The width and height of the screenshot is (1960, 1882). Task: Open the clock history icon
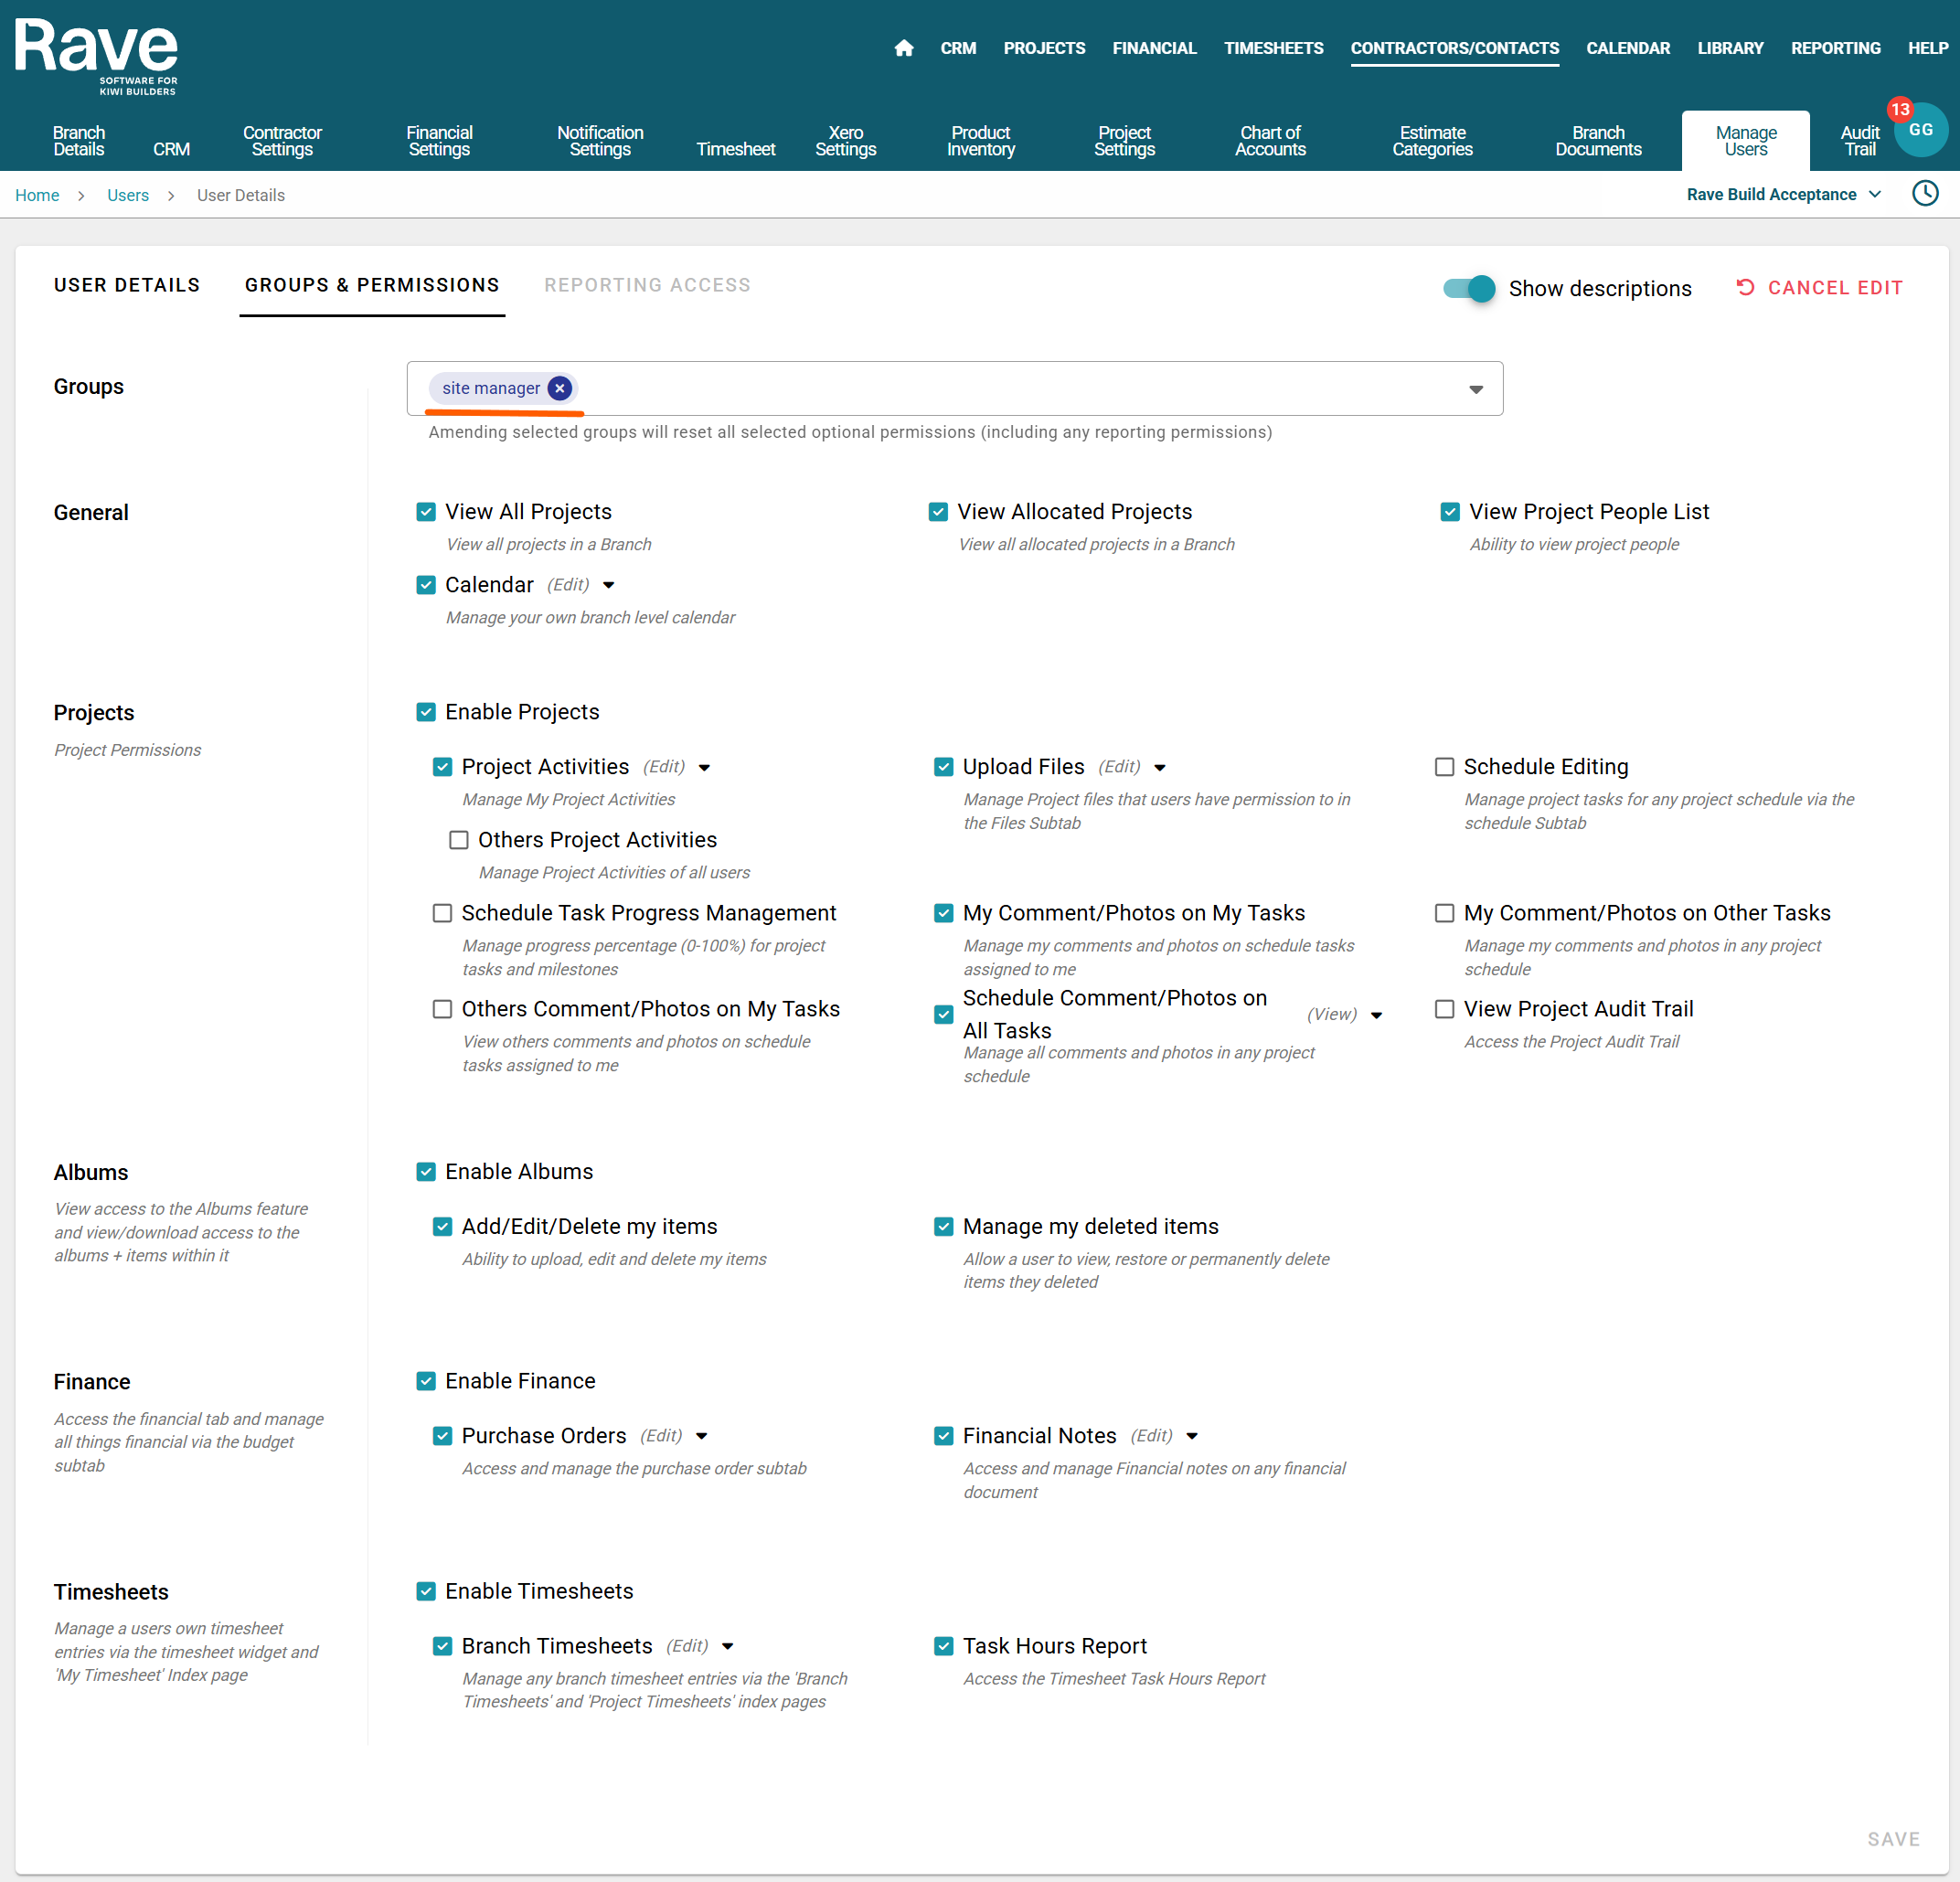click(1924, 194)
